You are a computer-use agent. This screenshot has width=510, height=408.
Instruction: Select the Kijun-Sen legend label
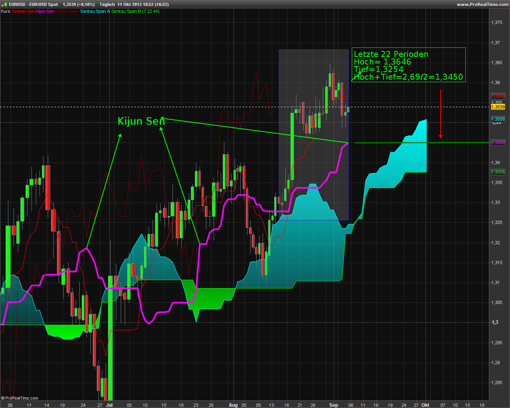(x=45, y=11)
